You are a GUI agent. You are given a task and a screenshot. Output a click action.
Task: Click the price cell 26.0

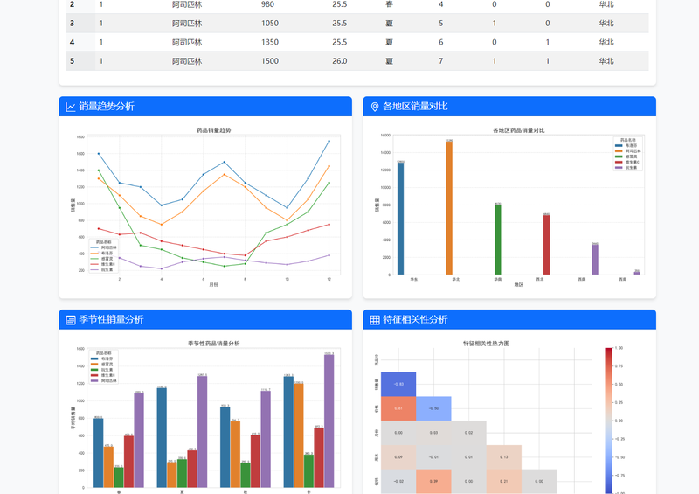340,61
